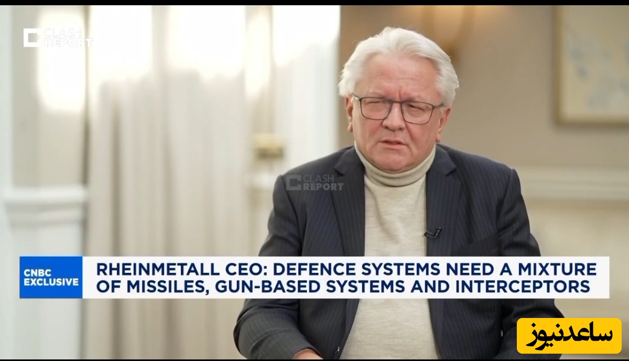Click the word "EXCLUSIVE" in the blue badge
This screenshot has width=629, height=361.
51,283
